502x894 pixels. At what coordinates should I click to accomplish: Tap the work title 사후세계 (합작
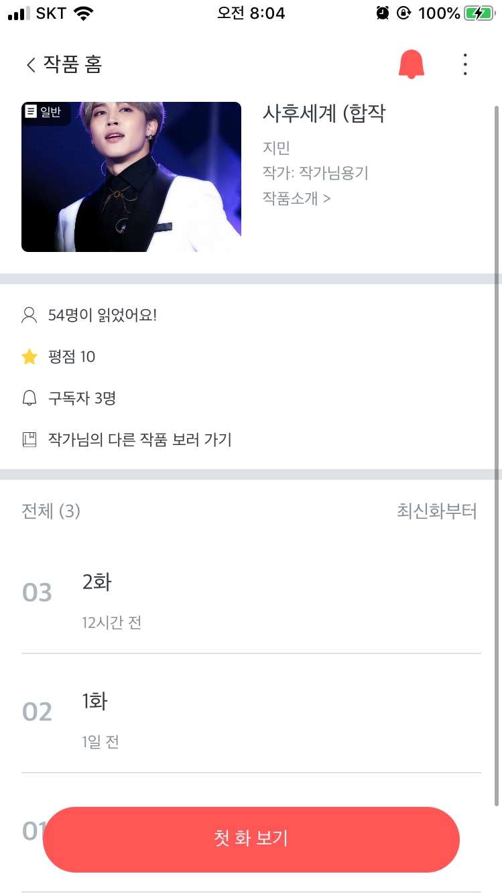[324, 114]
